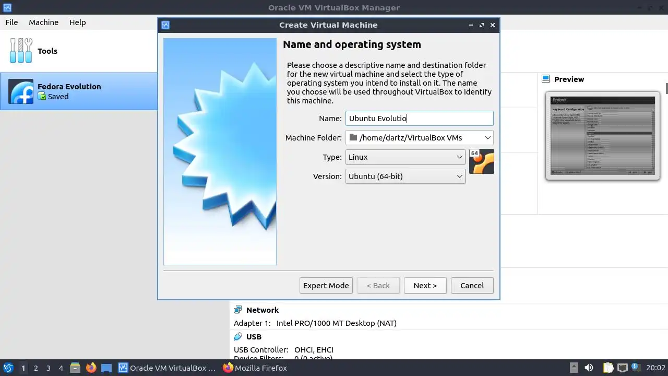This screenshot has width=668, height=376.
Task: Click the 20:02 taskbar clock
Action: point(656,368)
